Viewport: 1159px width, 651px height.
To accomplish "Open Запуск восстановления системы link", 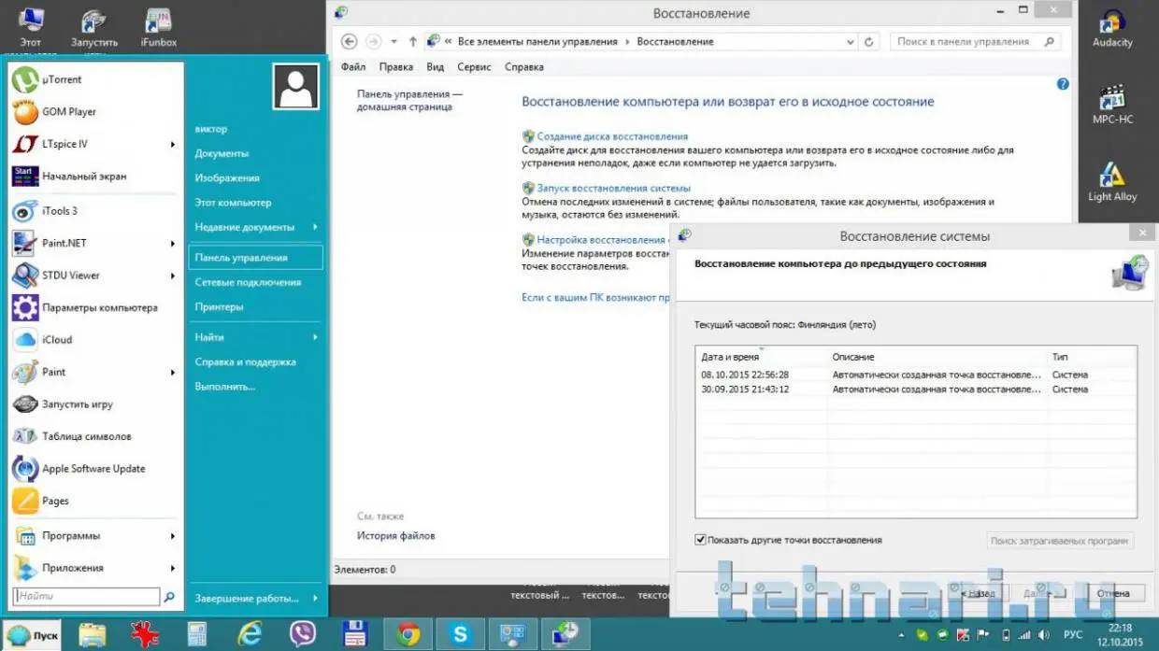I will (x=614, y=188).
